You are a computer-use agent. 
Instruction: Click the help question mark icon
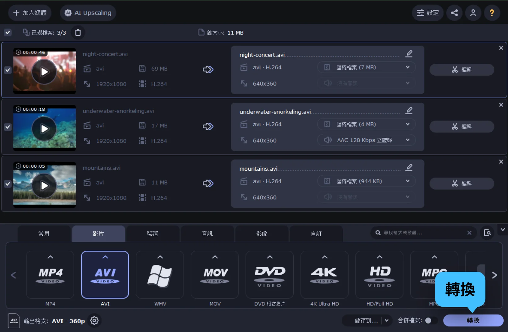click(492, 13)
